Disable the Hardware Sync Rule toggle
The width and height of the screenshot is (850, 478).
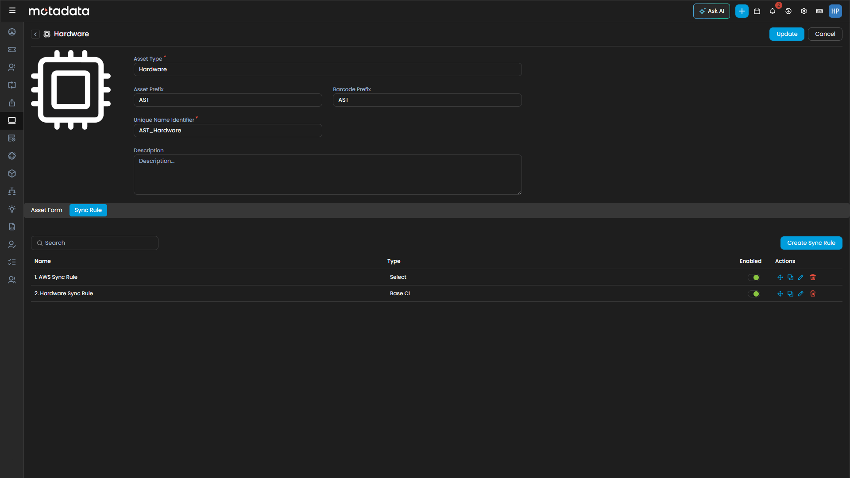[753, 294]
